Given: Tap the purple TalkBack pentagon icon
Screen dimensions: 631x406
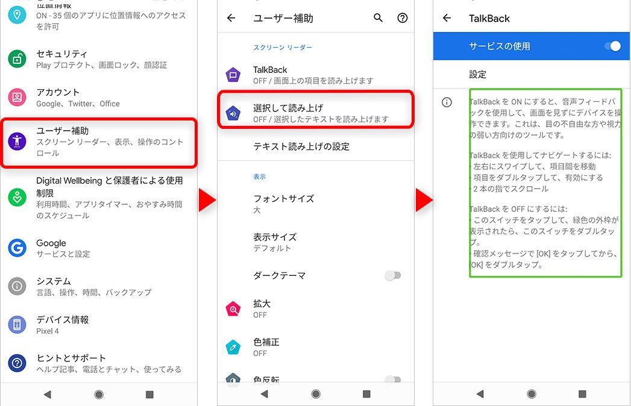Looking at the screenshot, I should pos(233,75).
